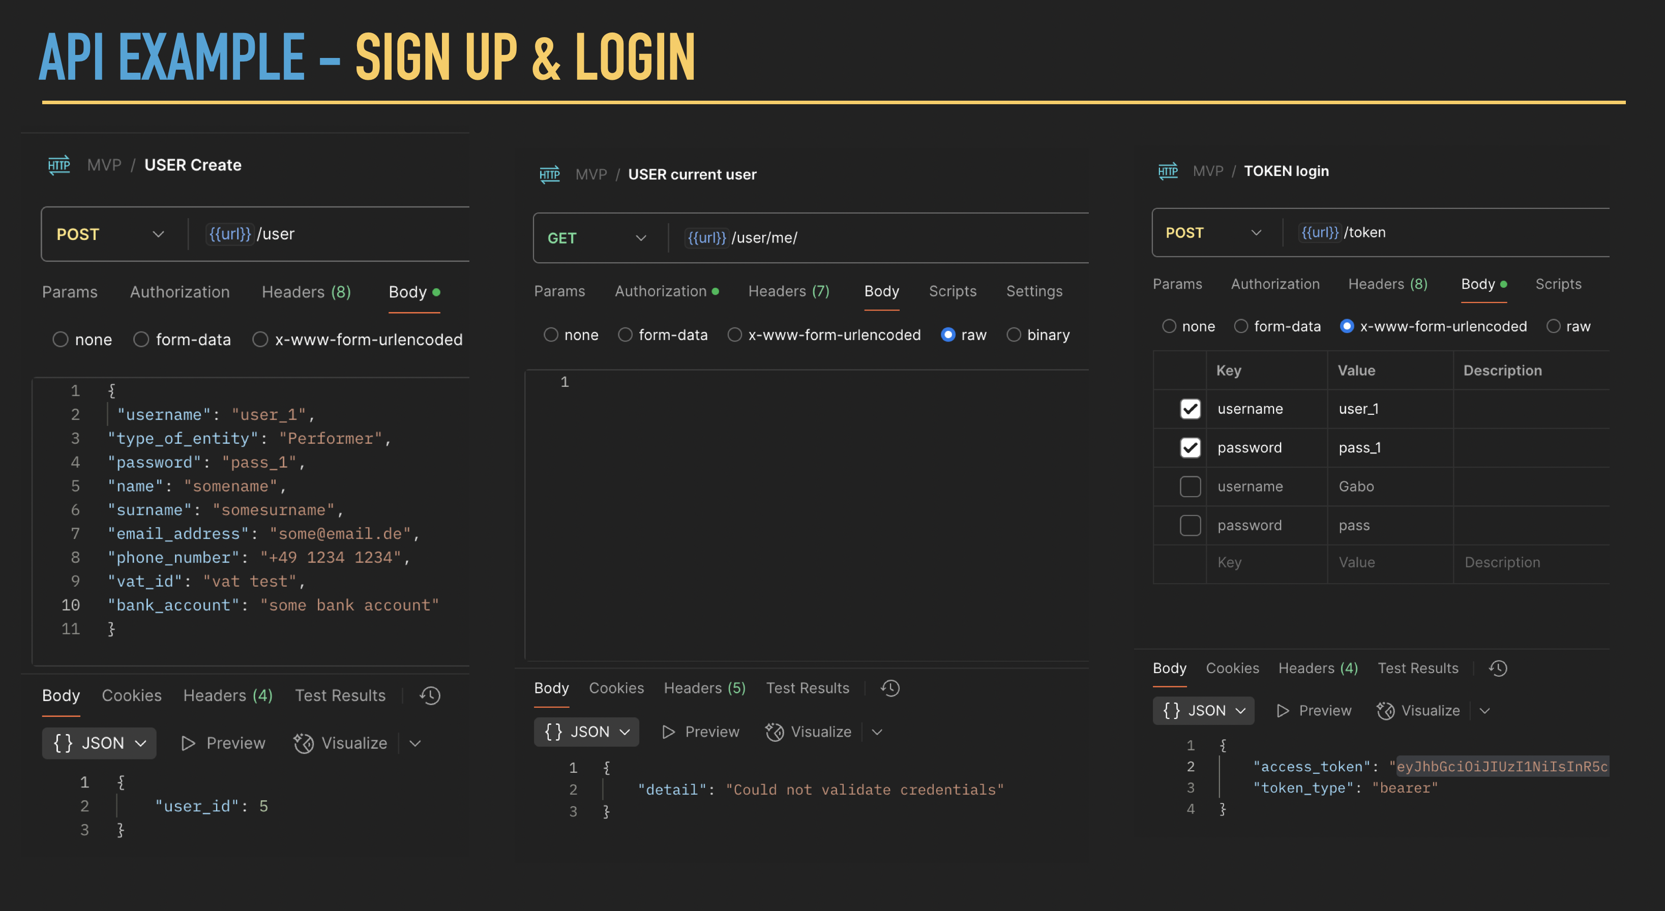Expand chevron after Visualize in TOKEN login
Viewport: 1665px width, 911px height.
pos(1484,711)
